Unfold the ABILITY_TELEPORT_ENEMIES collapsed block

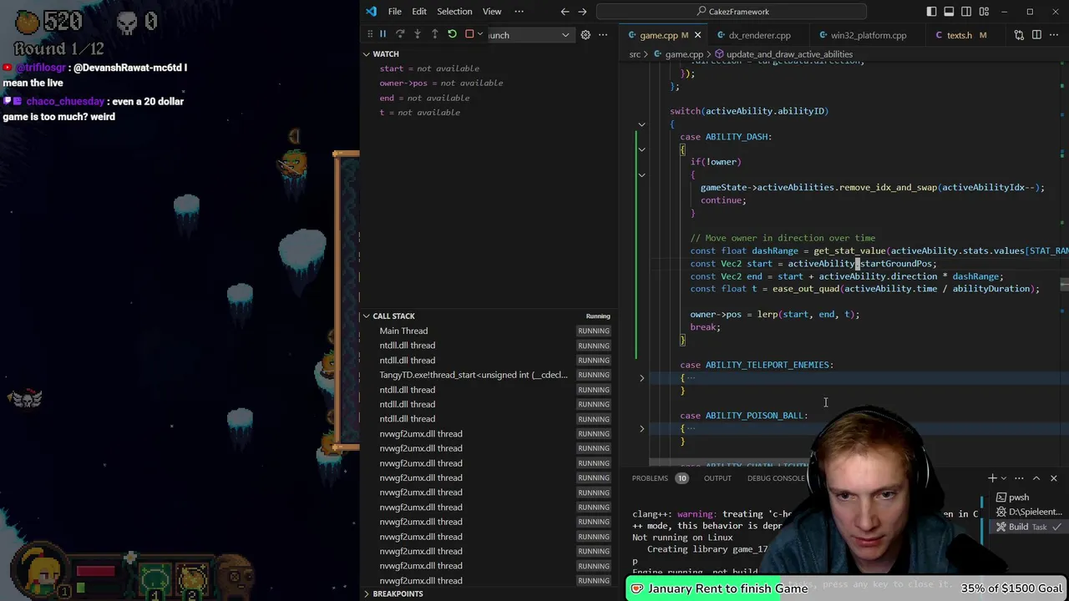pos(641,378)
